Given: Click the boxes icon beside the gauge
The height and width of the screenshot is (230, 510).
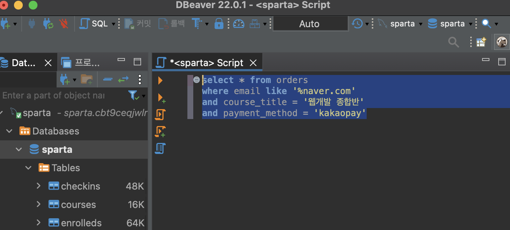Looking at the screenshot, I should tap(255, 24).
